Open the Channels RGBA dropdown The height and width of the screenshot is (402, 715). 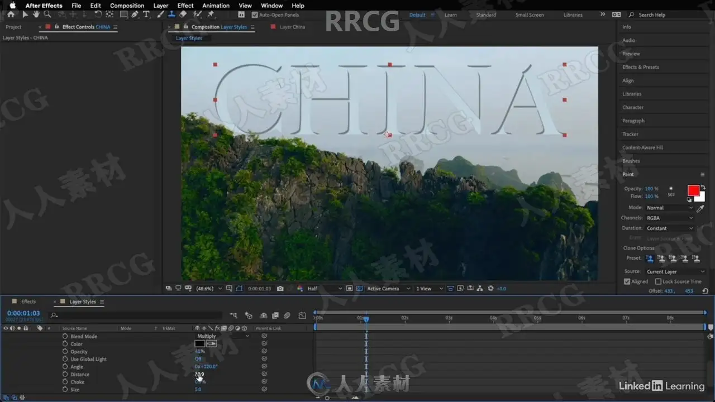coord(670,218)
